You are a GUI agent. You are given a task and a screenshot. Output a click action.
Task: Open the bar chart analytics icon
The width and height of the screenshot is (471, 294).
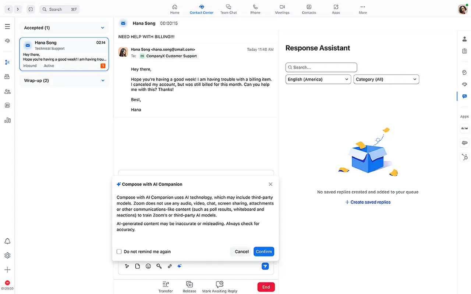[x=7, y=120]
